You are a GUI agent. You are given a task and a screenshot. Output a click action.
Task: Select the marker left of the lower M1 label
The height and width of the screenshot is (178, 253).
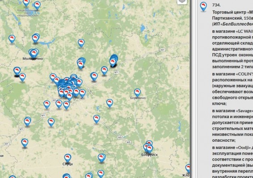pos(27,122)
